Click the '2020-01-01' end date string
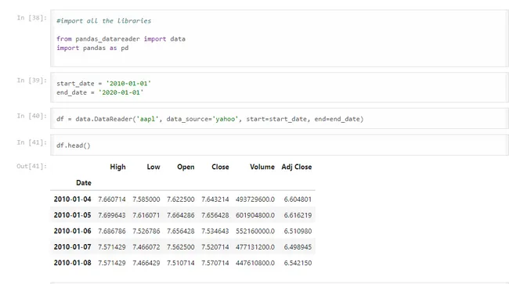The width and height of the screenshot is (509, 284). (121, 92)
